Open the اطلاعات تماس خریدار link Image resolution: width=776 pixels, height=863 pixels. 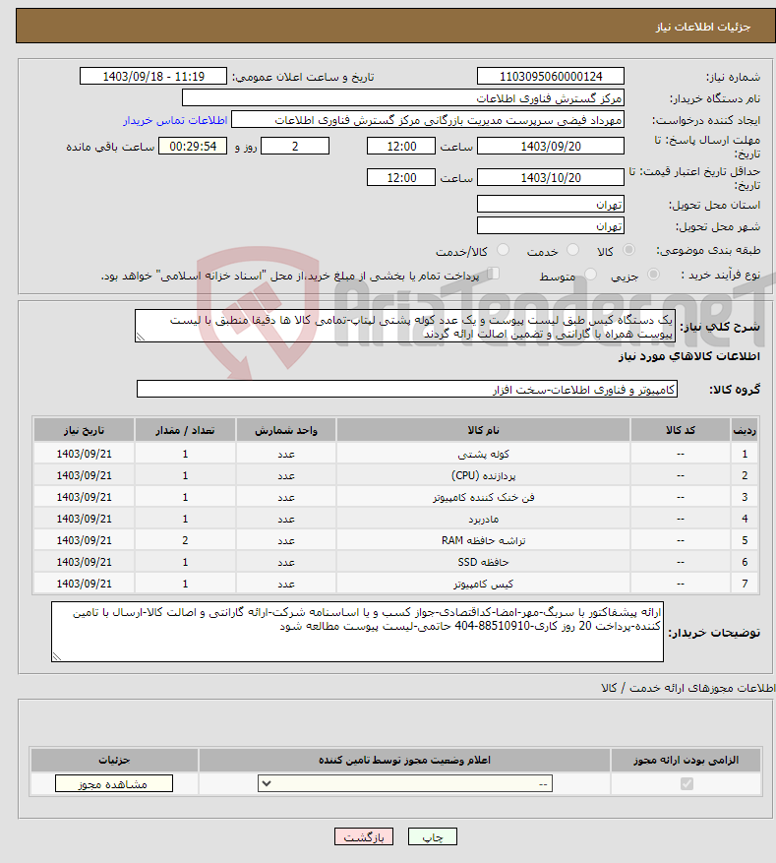point(175,120)
